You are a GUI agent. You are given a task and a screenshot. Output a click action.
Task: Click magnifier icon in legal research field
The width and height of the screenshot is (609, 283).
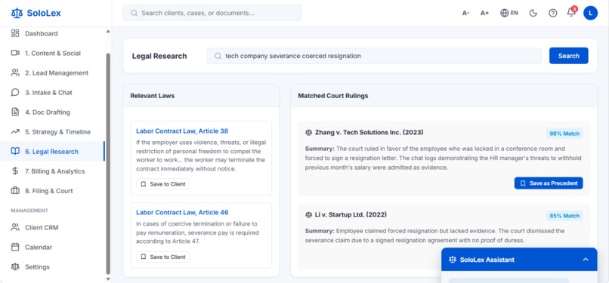[x=218, y=56]
